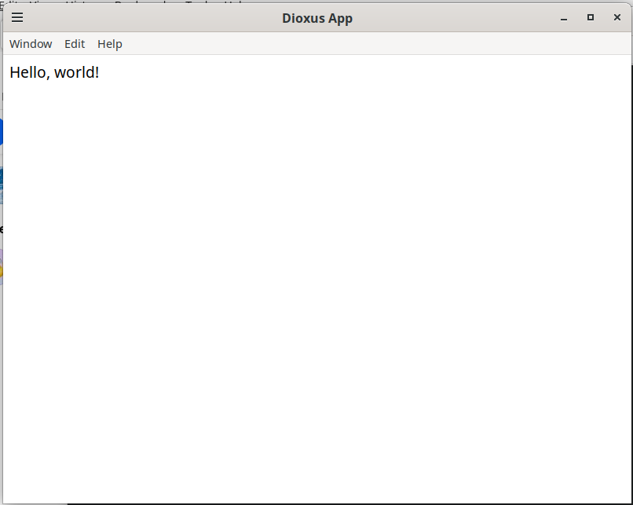Maximize the Dioxus App window
This screenshot has width=633, height=505.
click(x=591, y=18)
